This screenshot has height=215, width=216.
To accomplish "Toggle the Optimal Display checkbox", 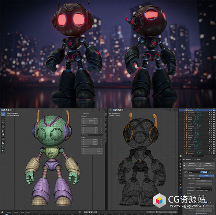I will (x=196, y=214).
